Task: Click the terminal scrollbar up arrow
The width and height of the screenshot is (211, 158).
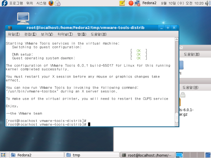Action: (x=177, y=39)
